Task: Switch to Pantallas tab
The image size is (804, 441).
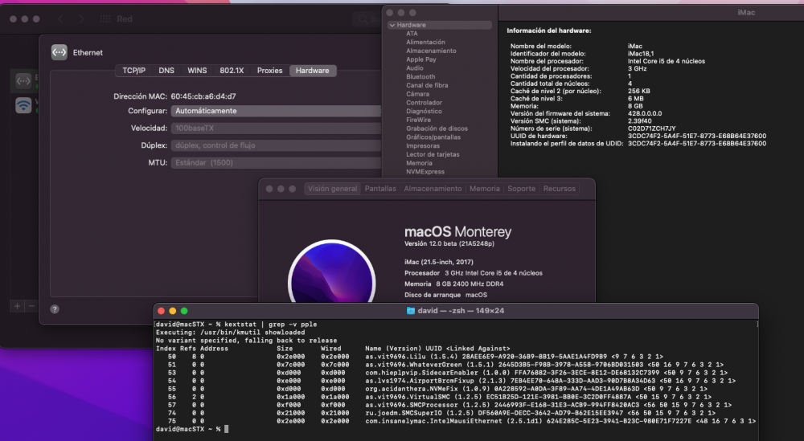Action: point(380,189)
